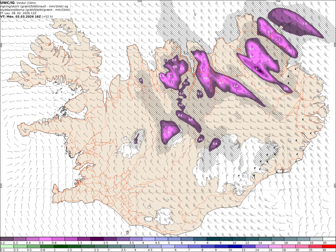Viewport: 336px width, 252px height.
Task: Click the 'UWC/IG' title text in the header
Action: tap(8, 3)
